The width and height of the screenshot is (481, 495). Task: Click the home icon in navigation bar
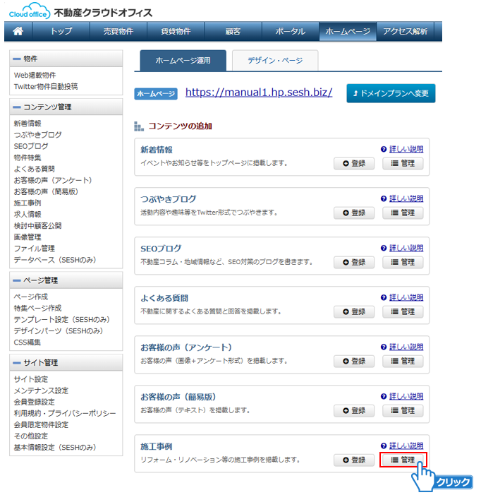[x=18, y=31]
